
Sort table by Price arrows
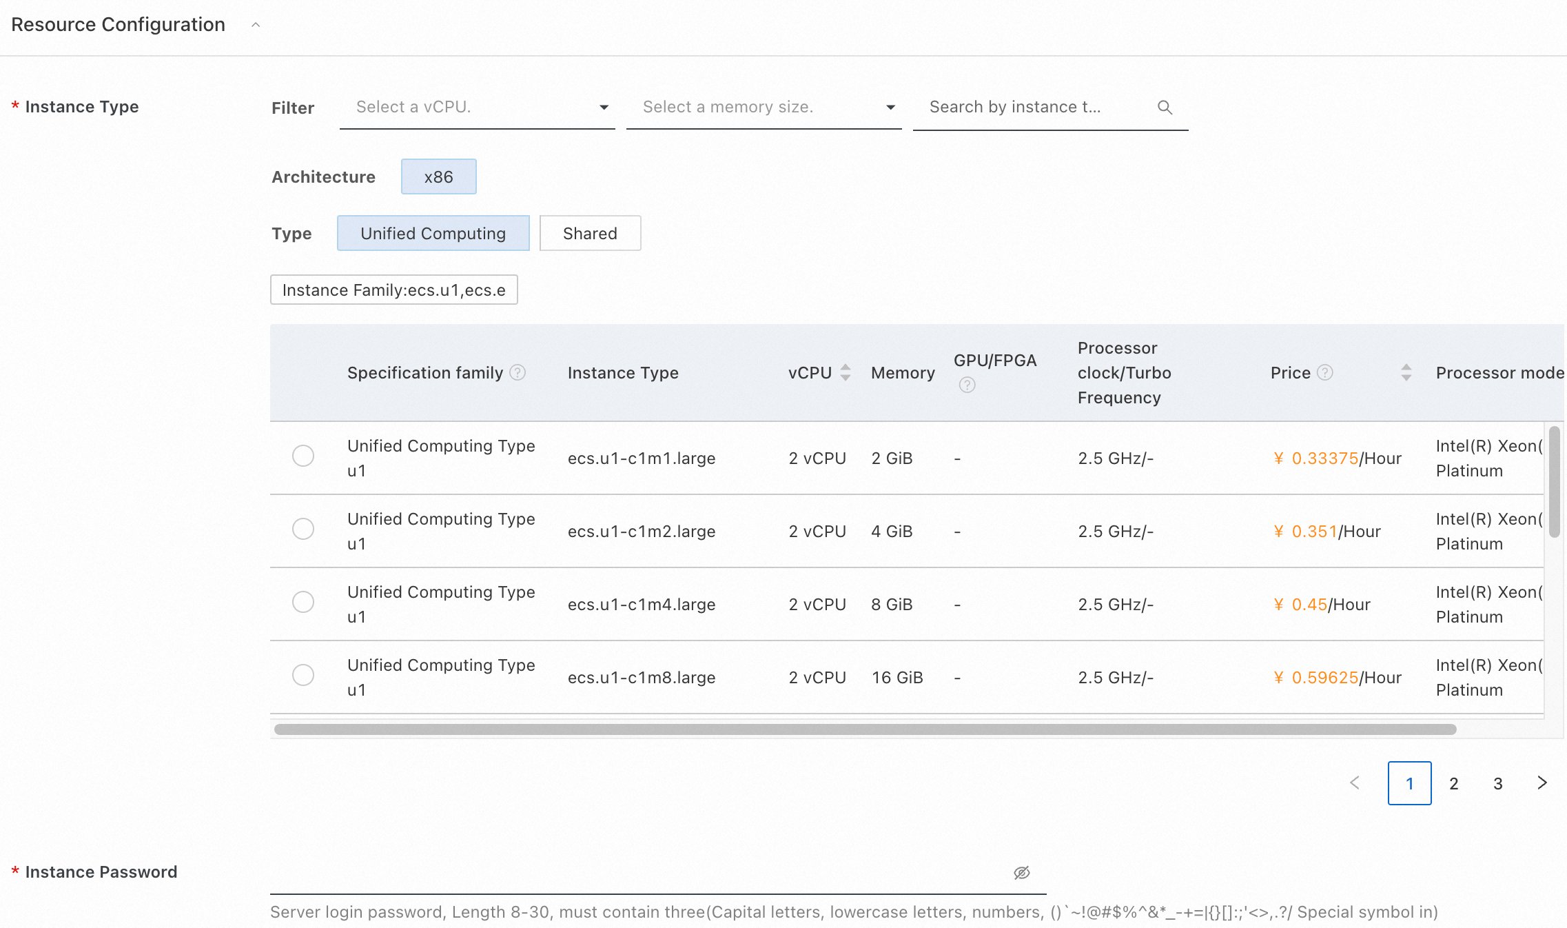(x=1406, y=373)
